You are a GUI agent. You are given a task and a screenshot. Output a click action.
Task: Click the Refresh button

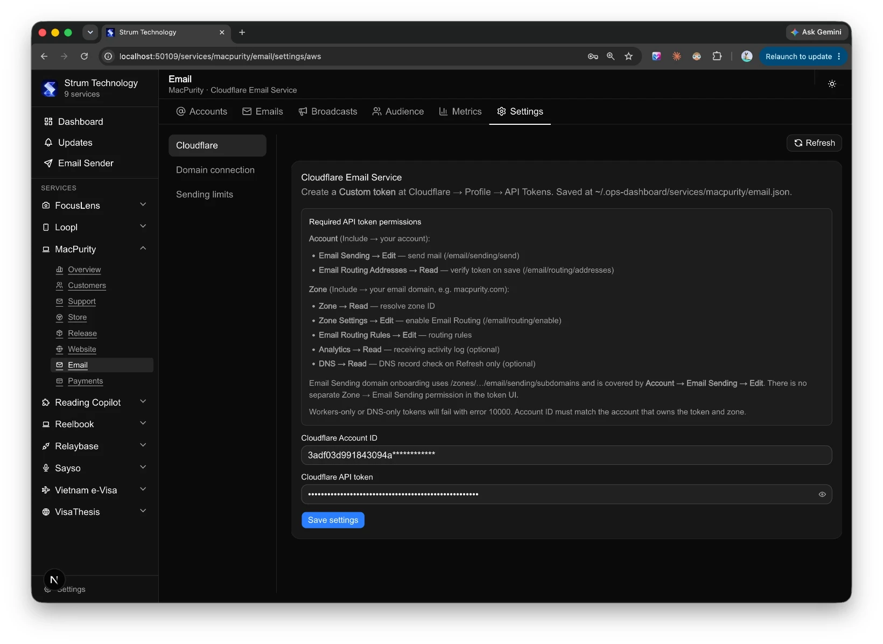pyautogui.click(x=814, y=143)
